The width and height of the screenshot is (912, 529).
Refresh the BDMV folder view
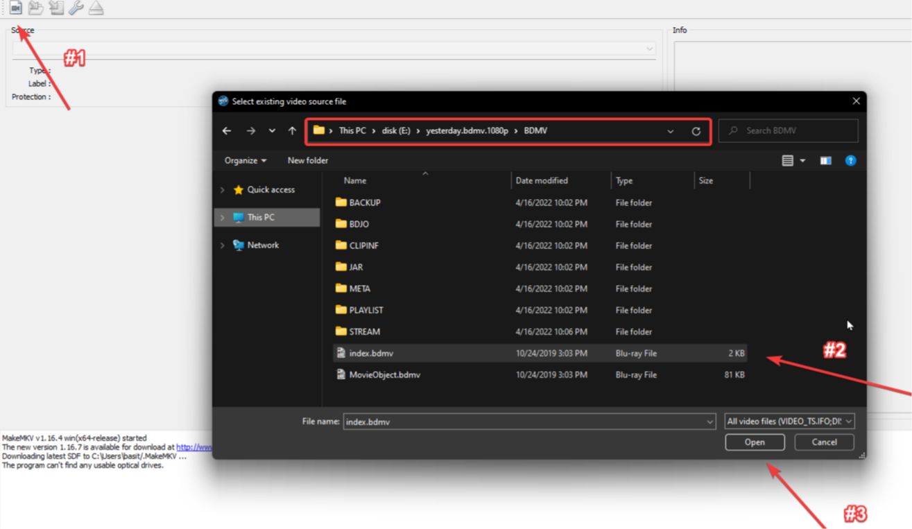[x=697, y=130]
